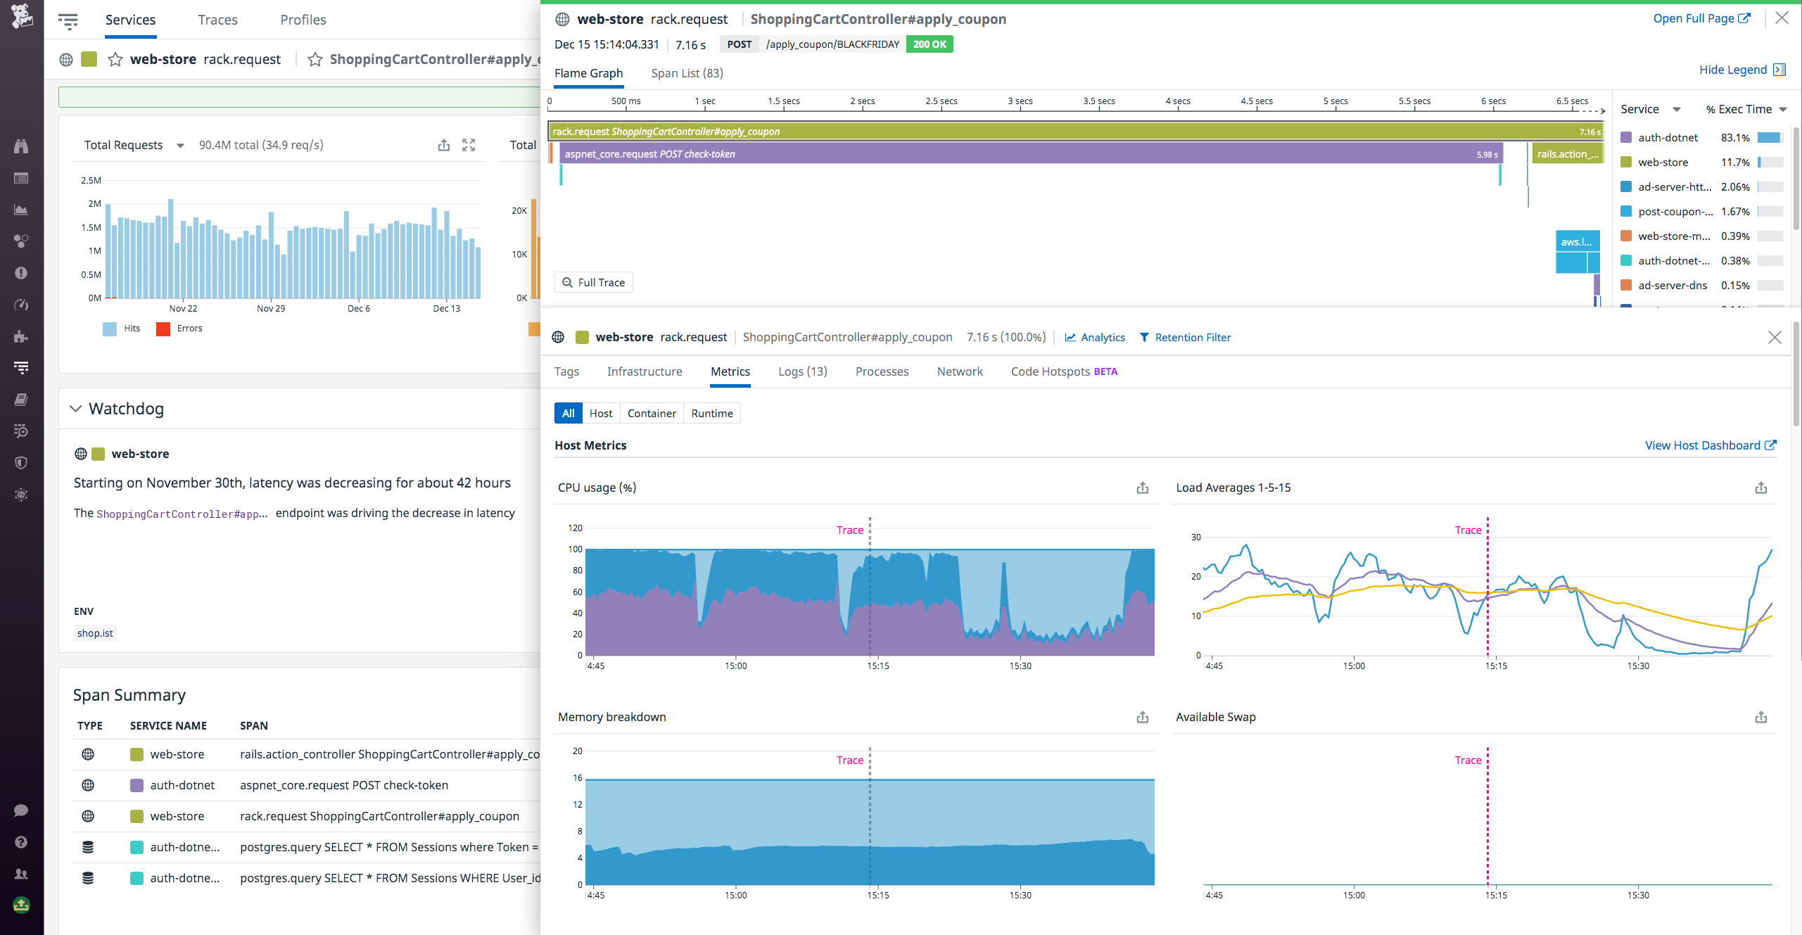Open the Security shield sidebar icon
This screenshot has width=1802, height=935.
[x=20, y=462]
